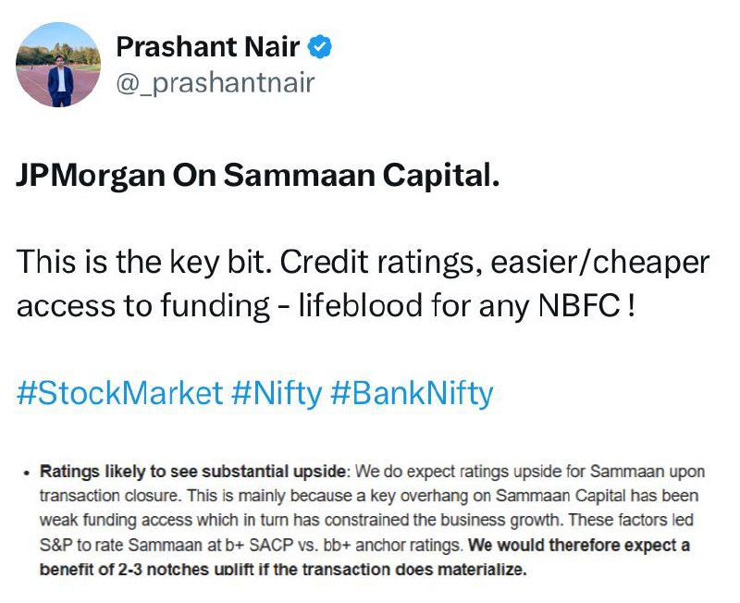
Task: Follow the #Nifty hashtag link
Action: coord(276,393)
